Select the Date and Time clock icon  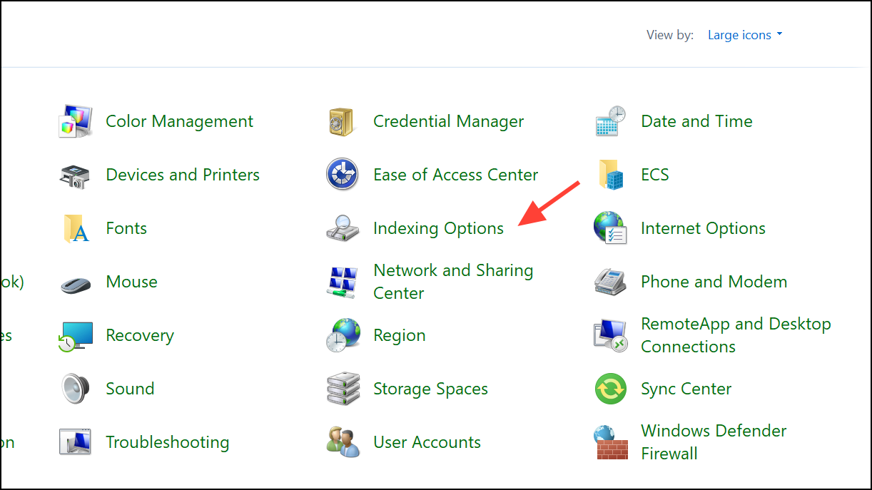pos(609,120)
